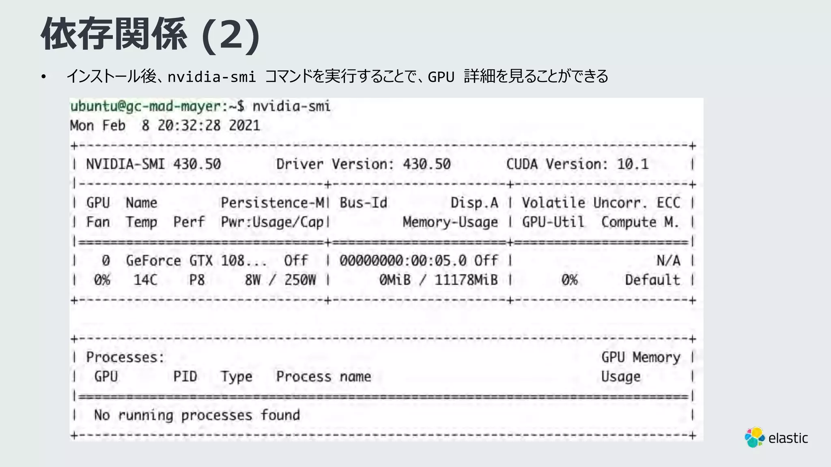This screenshot has width=831, height=467.
Task: Click the P8 performance state
Action: [x=197, y=280]
